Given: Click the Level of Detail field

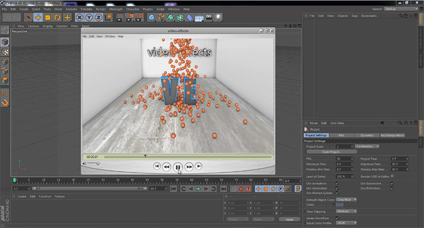Looking at the screenshot, I should [344, 176].
